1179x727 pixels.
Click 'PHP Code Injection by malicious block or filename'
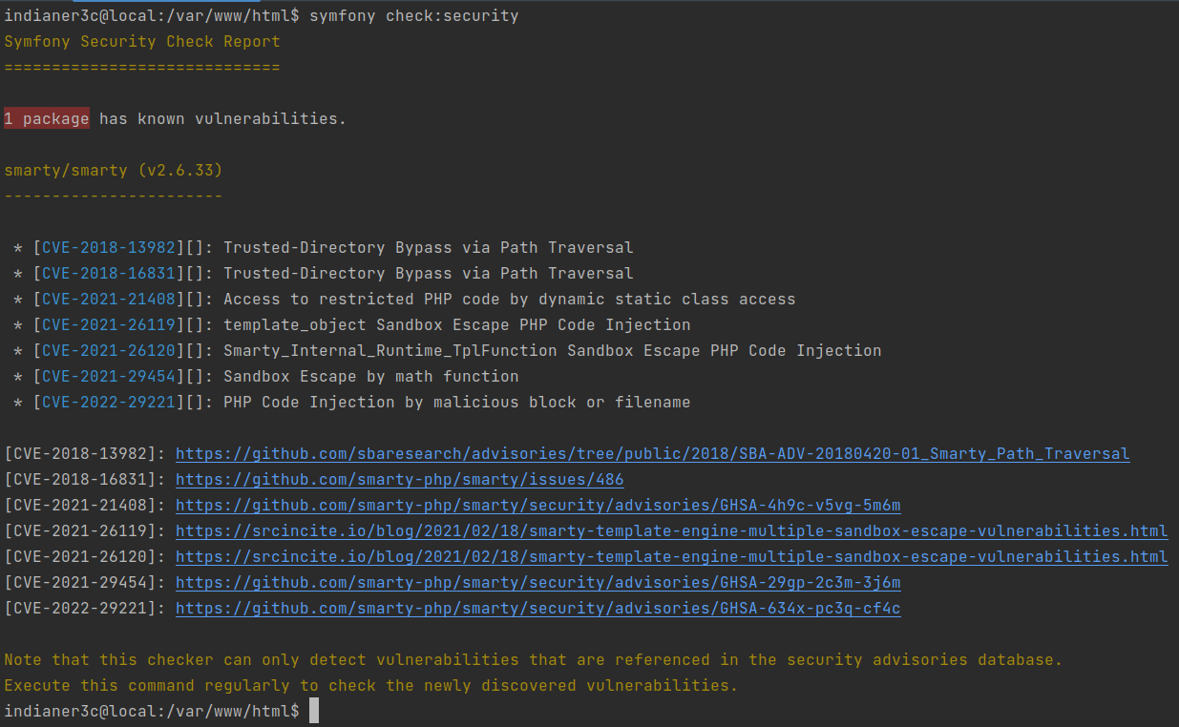[x=457, y=403]
